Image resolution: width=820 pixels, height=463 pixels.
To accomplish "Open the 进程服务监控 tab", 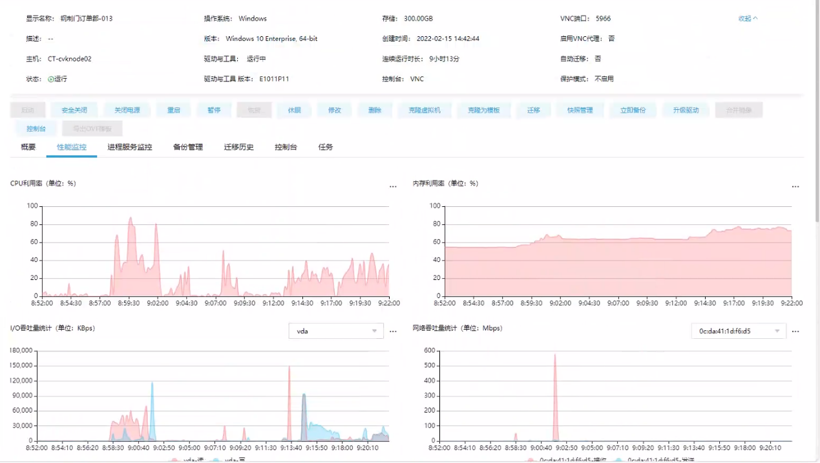I will (x=130, y=147).
